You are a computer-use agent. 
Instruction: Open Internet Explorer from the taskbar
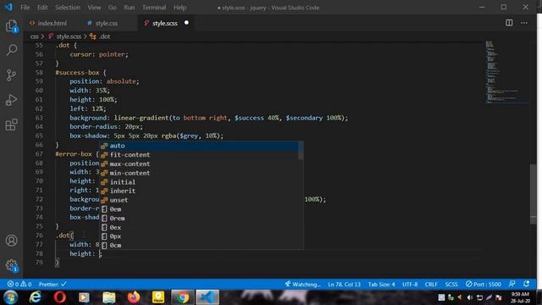[36, 297]
